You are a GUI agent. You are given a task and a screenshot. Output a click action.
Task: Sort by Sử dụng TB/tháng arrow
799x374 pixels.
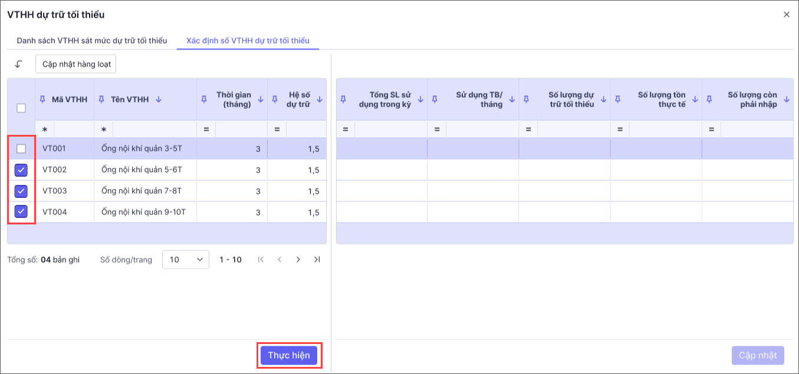(512, 100)
